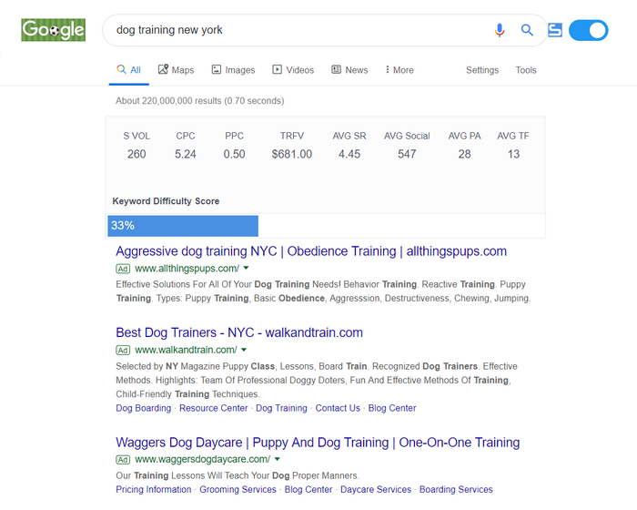Screen dimensions: 637x510
Task: Click the TRFV value $681.00
Action: pos(292,154)
